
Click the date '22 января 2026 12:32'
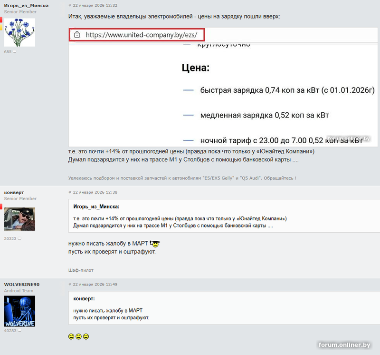[x=95, y=5]
